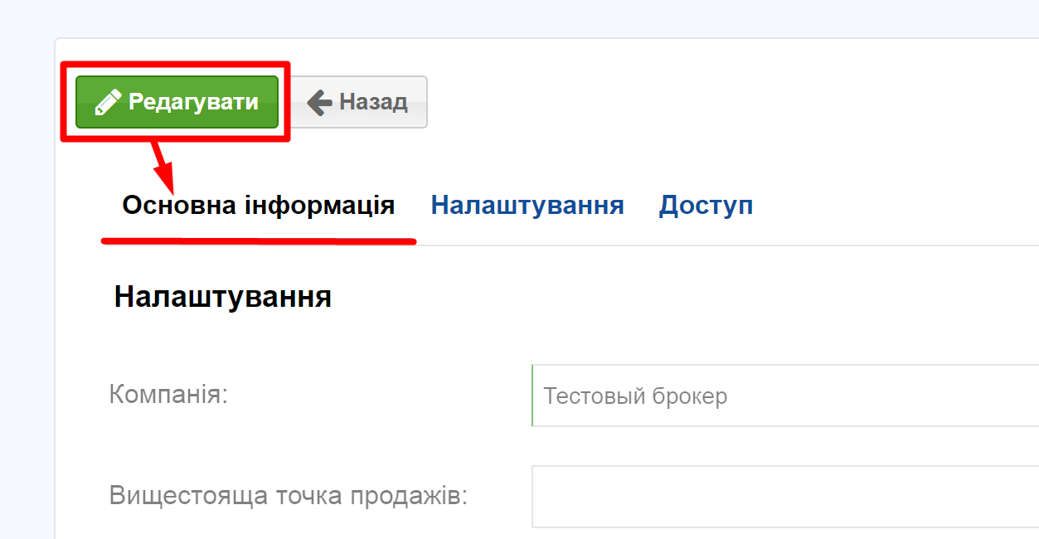1039x539 pixels.
Task: Open the Налаштування tab
Action: 527,205
